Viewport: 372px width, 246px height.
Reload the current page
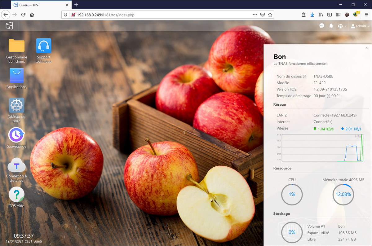pos(23,15)
